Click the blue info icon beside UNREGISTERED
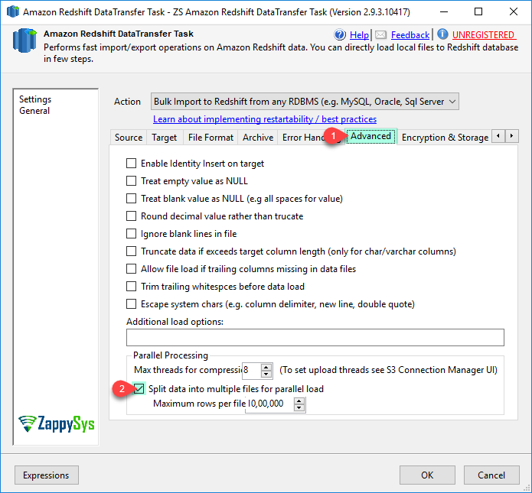The width and height of the screenshot is (532, 493). (442, 34)
